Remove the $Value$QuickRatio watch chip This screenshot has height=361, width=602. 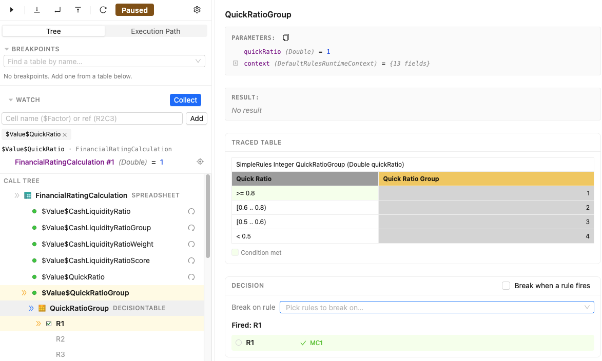65,135
